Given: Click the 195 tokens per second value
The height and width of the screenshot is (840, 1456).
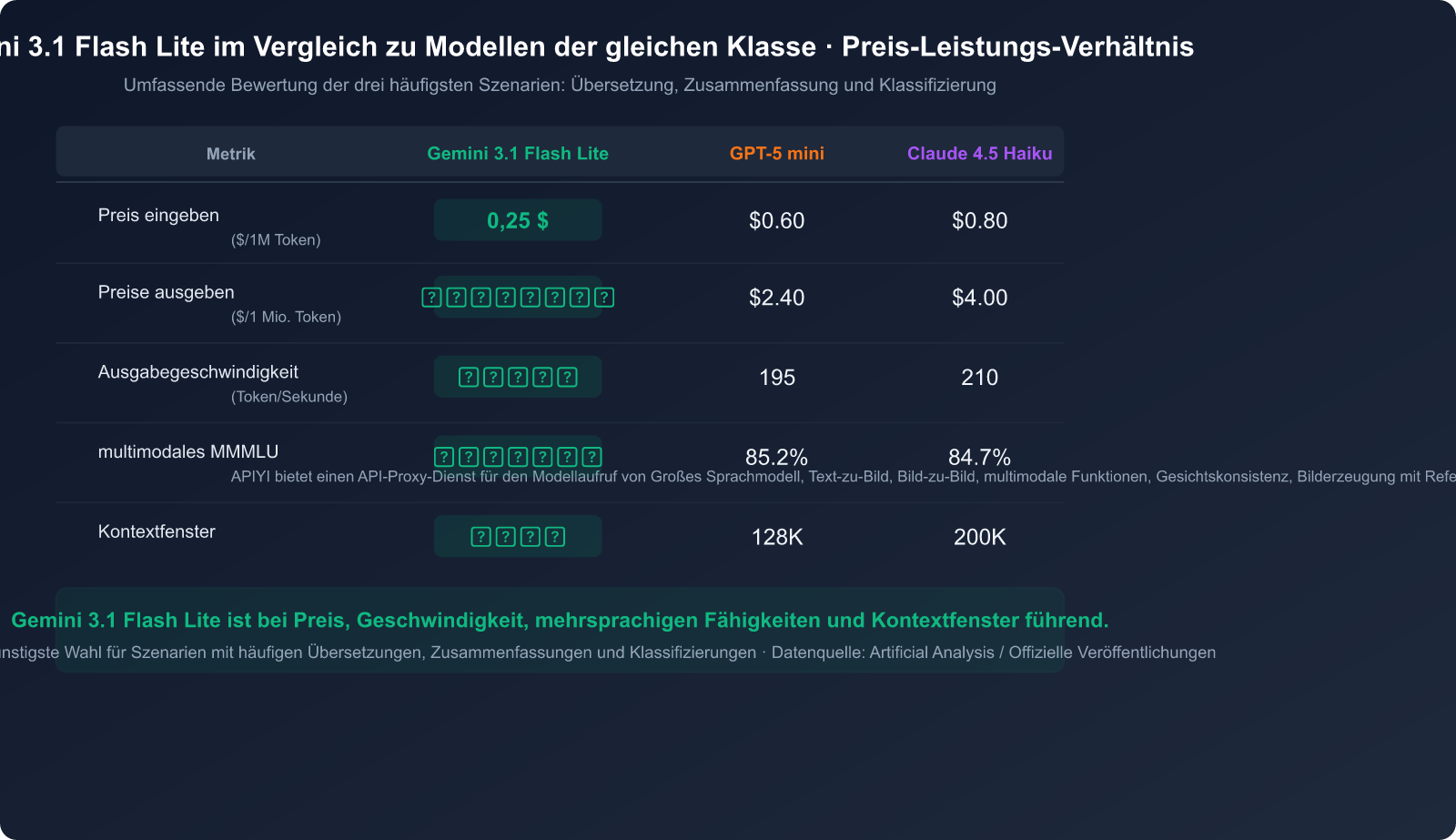Looking at the screenshot, I should pos(776,378).
